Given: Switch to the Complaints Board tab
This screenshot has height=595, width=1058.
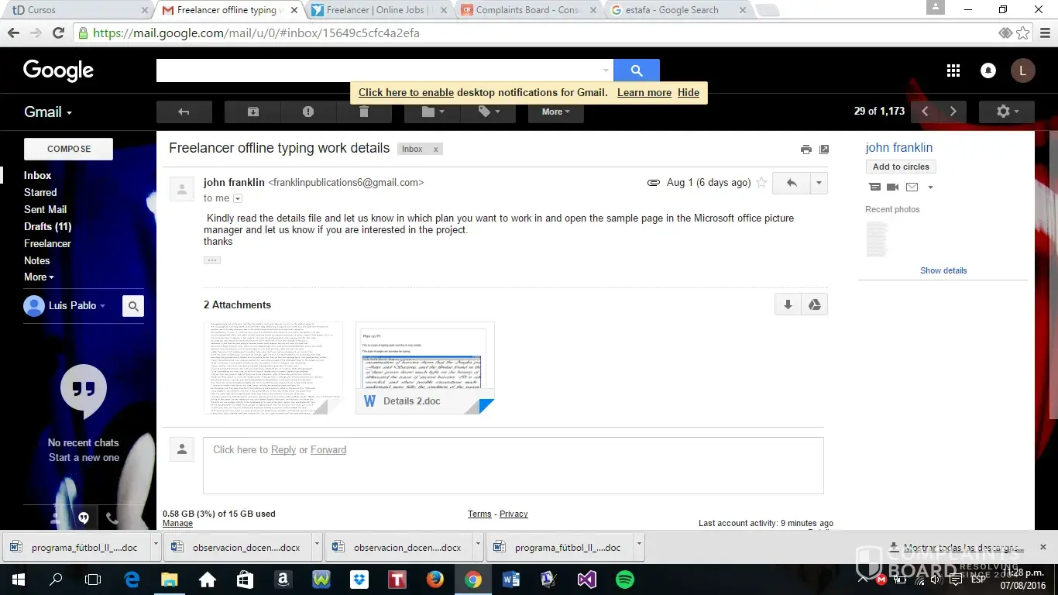Looking at the screenshot, I should [528, 10].
